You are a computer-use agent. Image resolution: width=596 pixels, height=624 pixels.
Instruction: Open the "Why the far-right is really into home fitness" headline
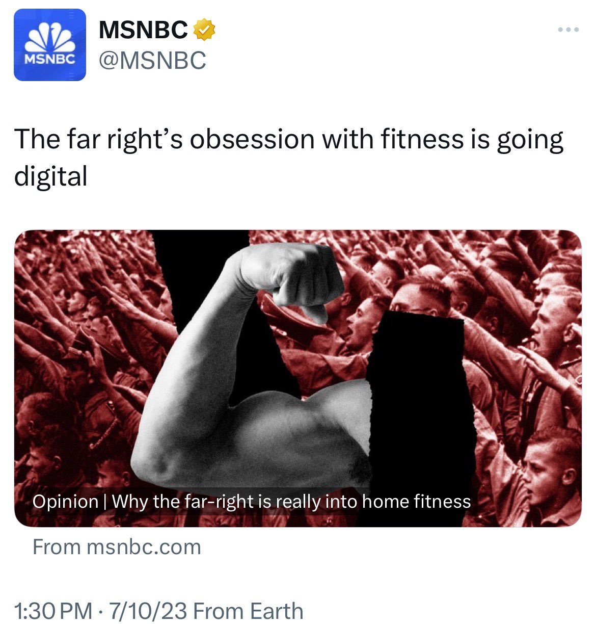(291, 502)
